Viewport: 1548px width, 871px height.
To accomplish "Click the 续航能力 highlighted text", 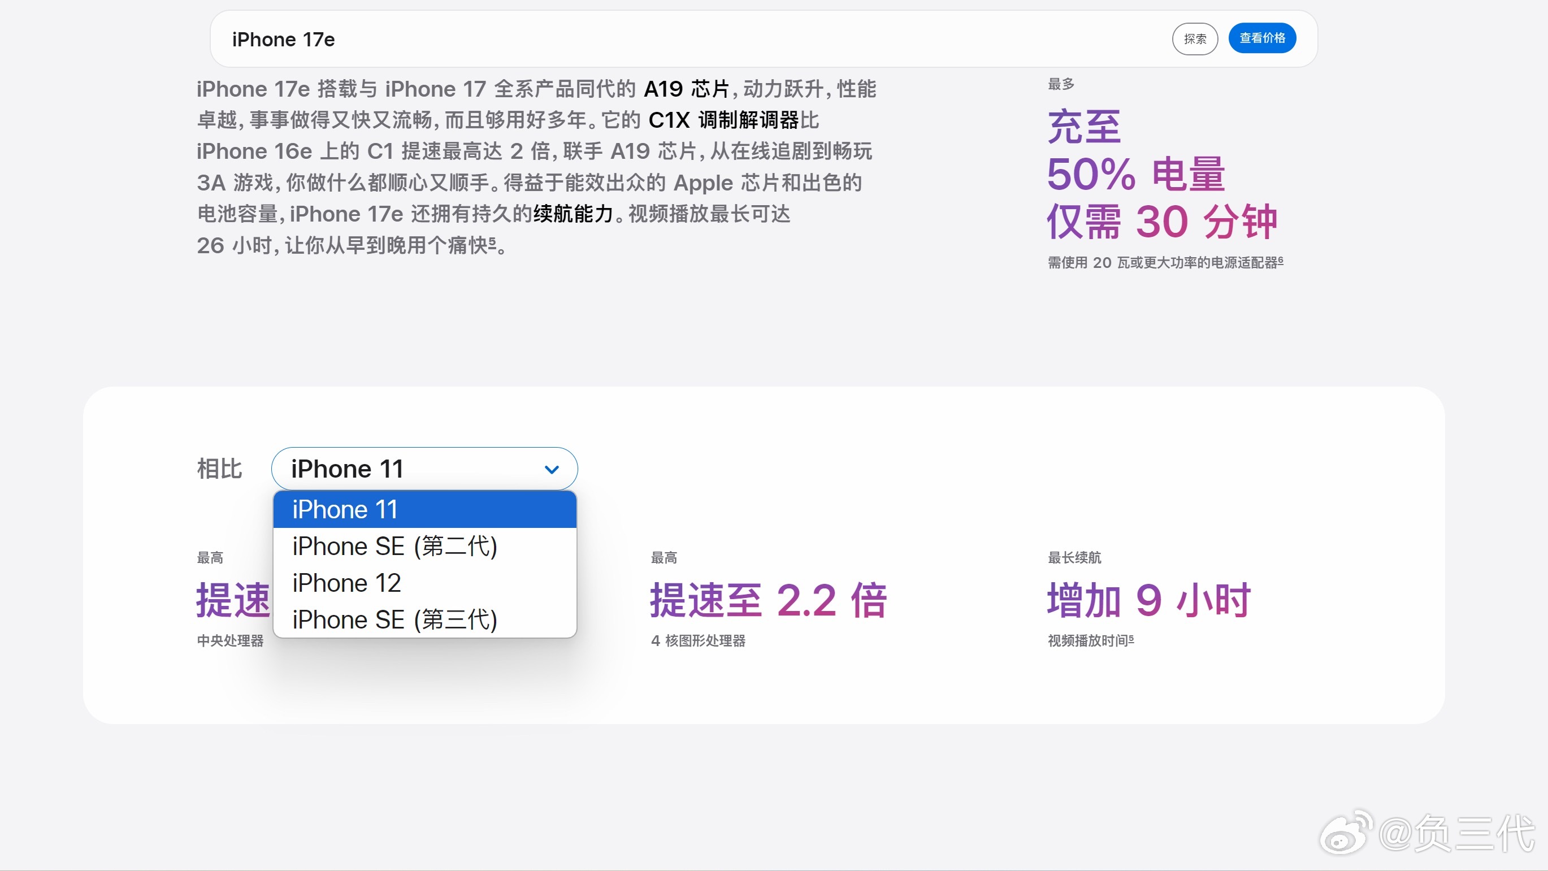I will coord(573,214).
